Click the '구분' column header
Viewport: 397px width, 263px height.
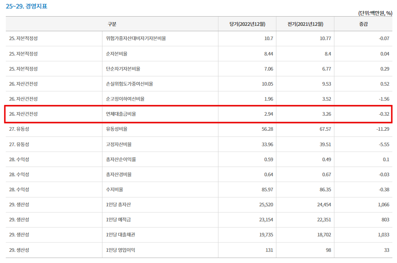point(112,24)
